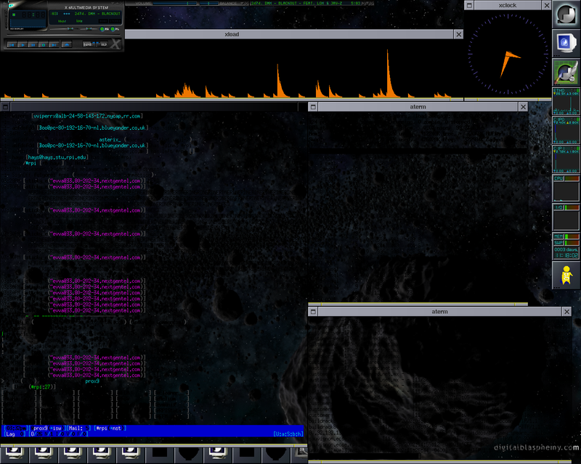Image resolution: width=581 pixels, height=464 pixels.
Task: Miniaturize the IRC terminal window
Action: tap(5, 107)
